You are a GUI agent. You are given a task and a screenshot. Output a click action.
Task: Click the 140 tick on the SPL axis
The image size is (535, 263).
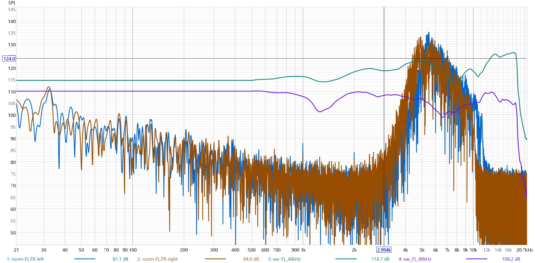click(12, 21)
